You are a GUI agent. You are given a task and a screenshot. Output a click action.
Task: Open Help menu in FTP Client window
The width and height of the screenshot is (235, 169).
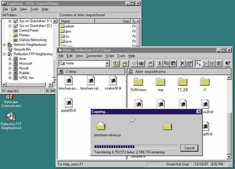(x=132, y=56)
